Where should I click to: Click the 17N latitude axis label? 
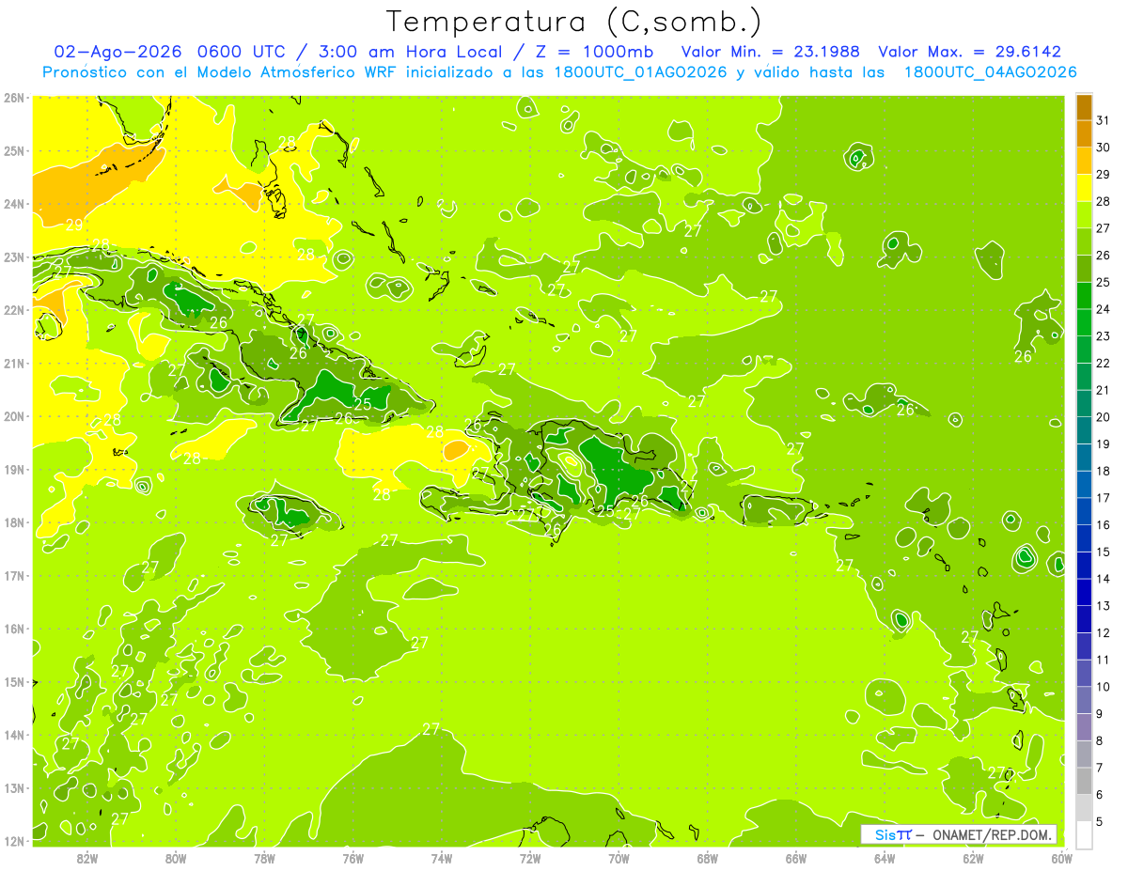[x=14, y=576]
